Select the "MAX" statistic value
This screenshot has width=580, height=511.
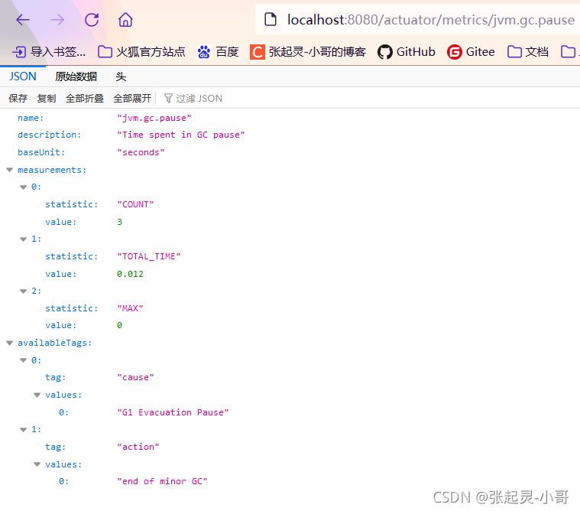[130, 308]
